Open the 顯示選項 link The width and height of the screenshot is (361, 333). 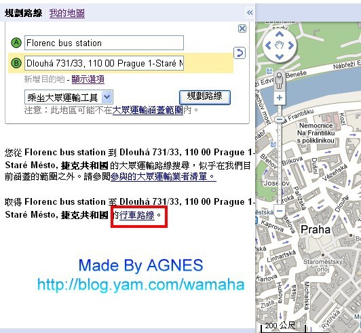[88, 79]
